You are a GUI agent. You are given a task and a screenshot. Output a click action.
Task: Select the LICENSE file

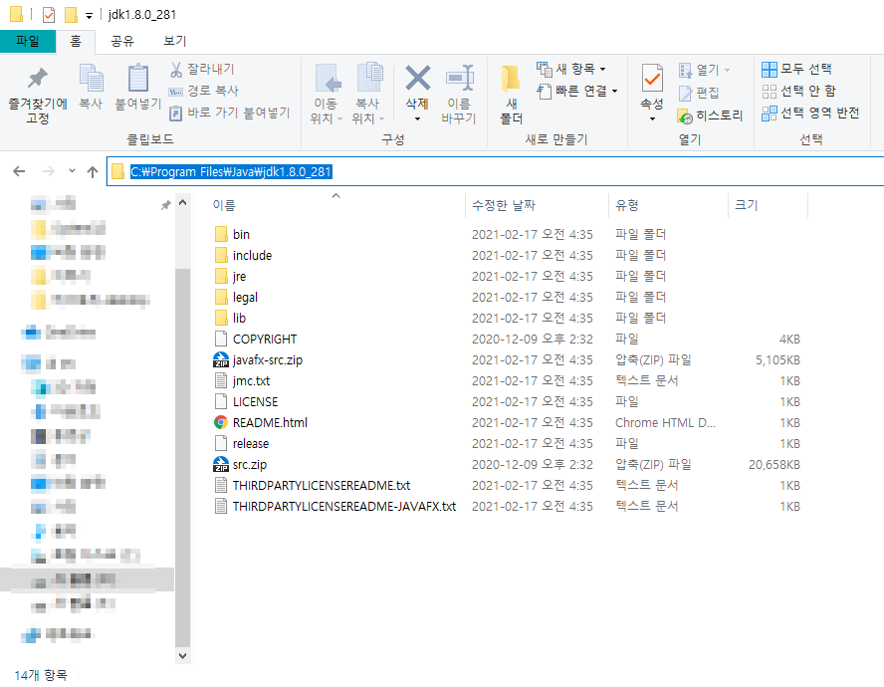[255, 401]
